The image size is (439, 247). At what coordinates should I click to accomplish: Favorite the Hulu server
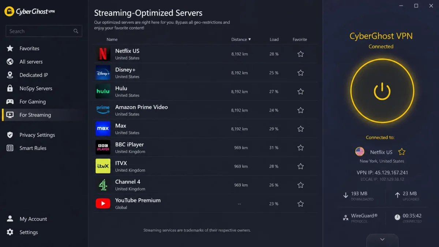click(300, 91)
